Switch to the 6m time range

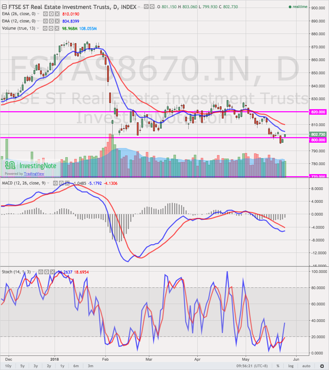tap(76, 366)
